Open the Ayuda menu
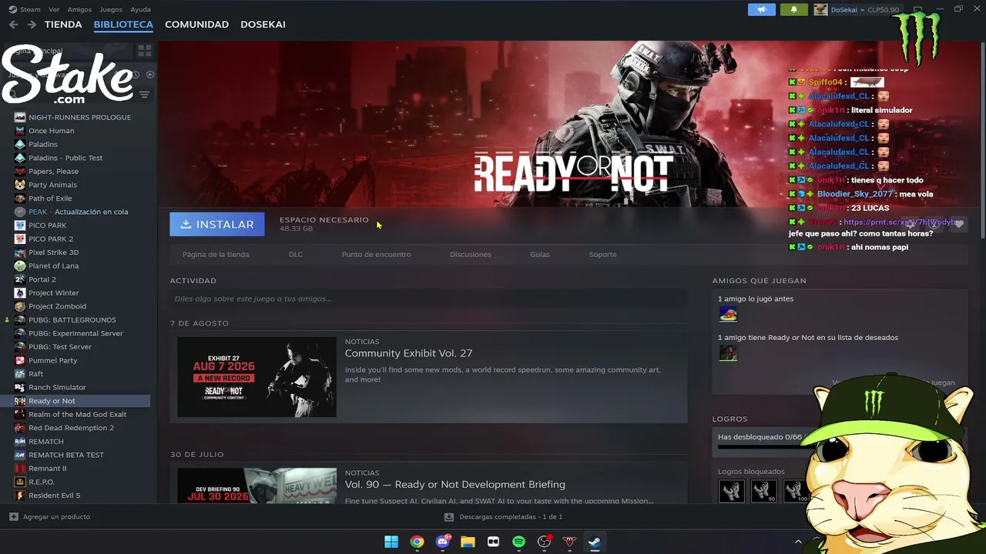Image resolution: width=986 pixels, height=554 pixels. tap(141, 10)
